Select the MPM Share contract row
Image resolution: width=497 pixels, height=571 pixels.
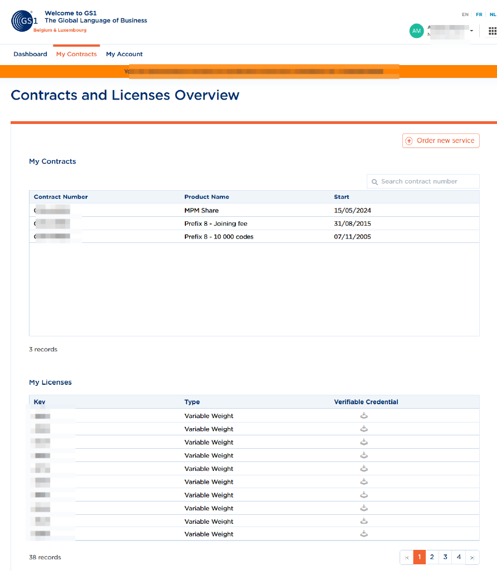pyautogui.click(x=254, y=211)
